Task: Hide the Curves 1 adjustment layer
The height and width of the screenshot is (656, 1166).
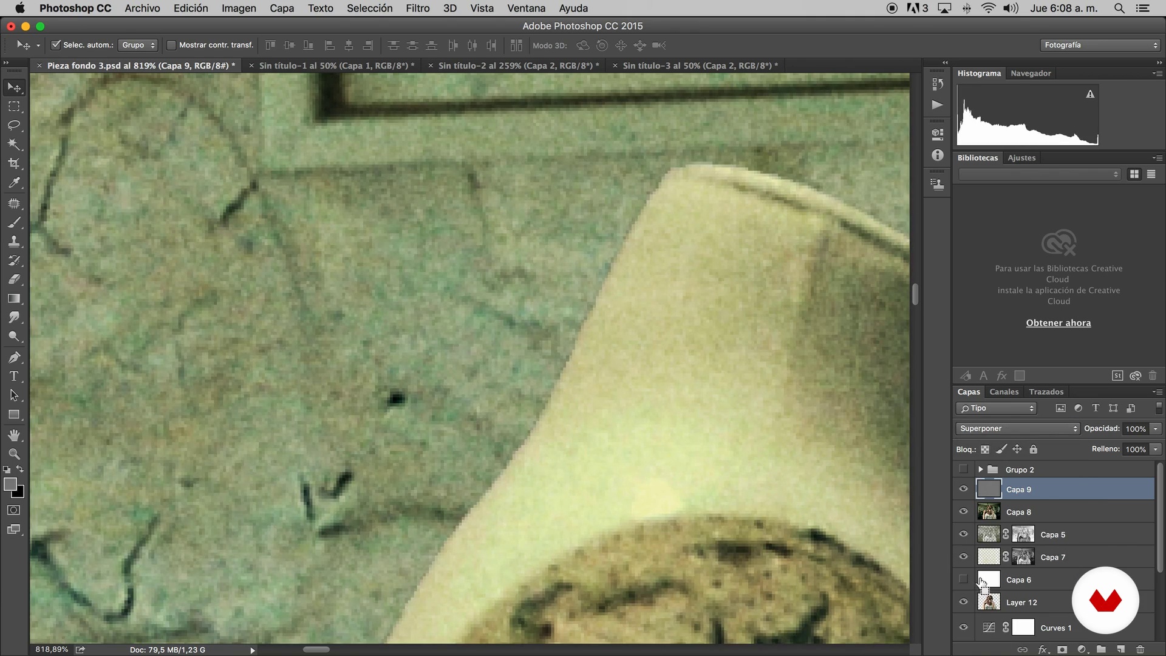Action: coord(963,627)
